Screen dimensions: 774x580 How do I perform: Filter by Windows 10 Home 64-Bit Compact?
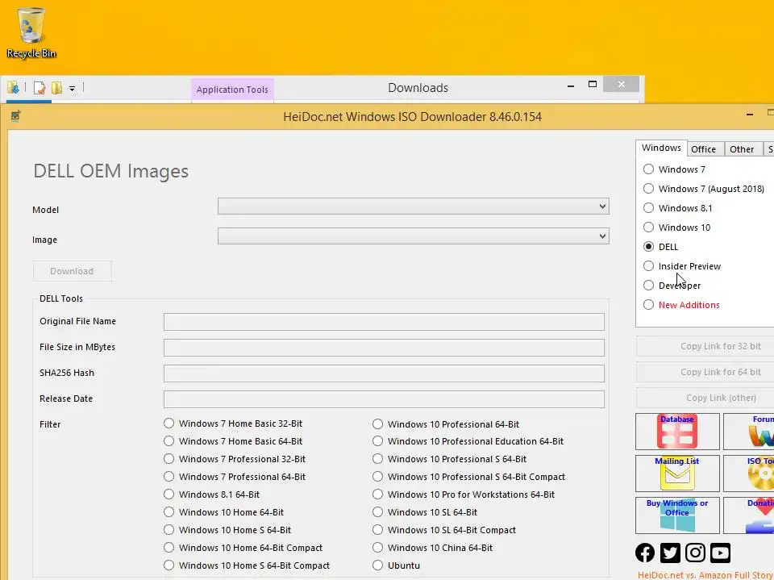[x=169, y=548]
